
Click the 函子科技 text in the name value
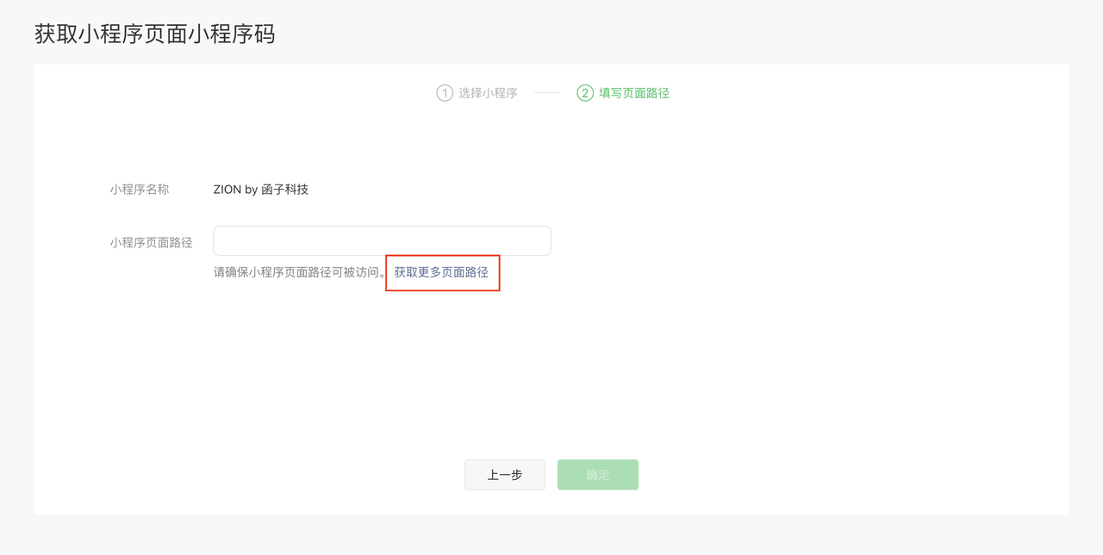click(285, 190)
